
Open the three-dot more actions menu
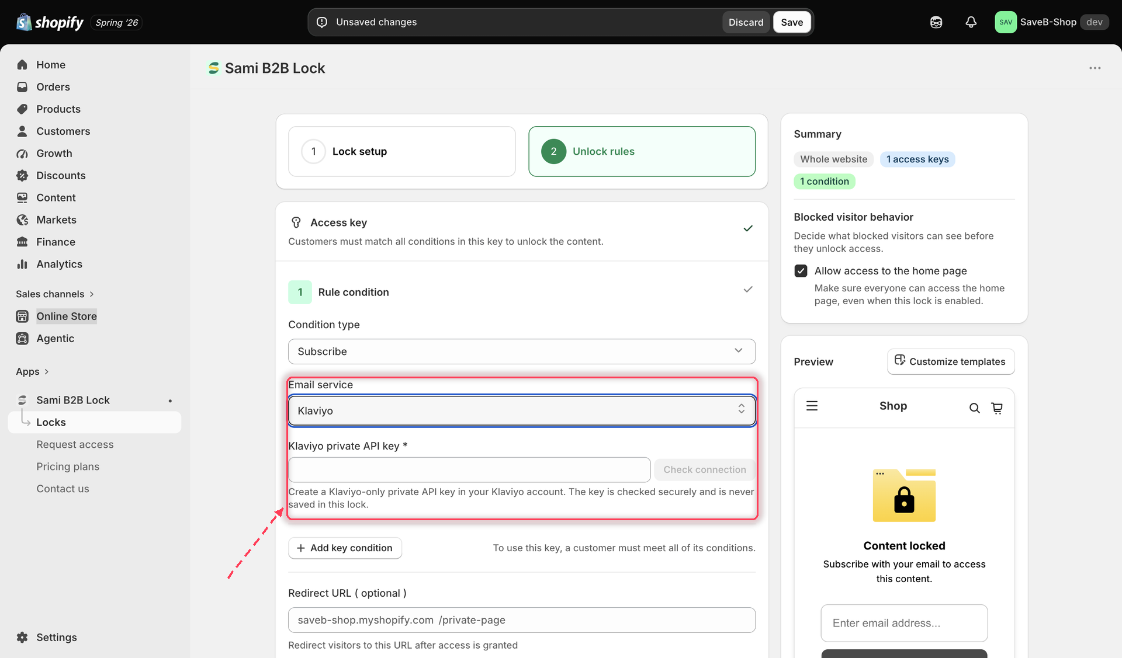point(1095,68)
